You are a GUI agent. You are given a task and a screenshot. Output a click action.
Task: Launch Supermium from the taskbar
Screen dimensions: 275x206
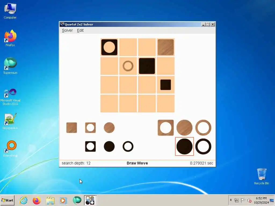[x=77, y=200]
